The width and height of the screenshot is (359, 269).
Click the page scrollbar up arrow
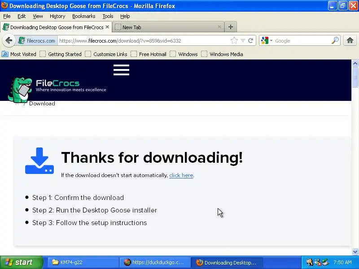click(x=355, y=63)
